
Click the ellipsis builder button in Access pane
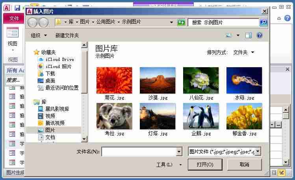[x=278, y=125]
